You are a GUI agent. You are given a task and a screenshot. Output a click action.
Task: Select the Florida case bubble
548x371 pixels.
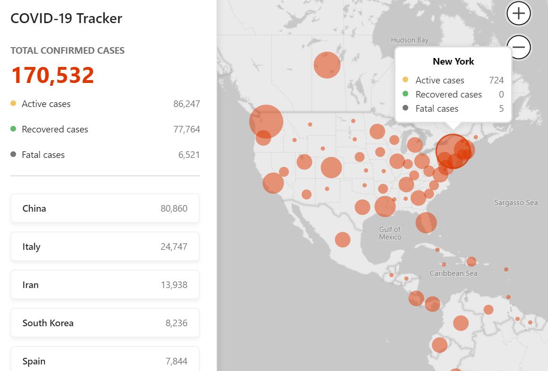coord(426,223)
